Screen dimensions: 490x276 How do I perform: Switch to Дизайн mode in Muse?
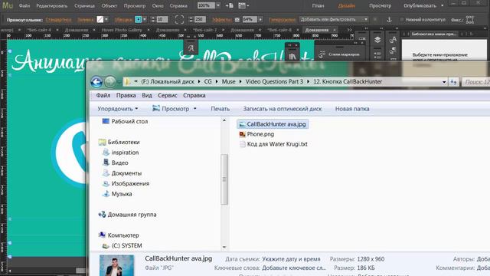[347, 5]
